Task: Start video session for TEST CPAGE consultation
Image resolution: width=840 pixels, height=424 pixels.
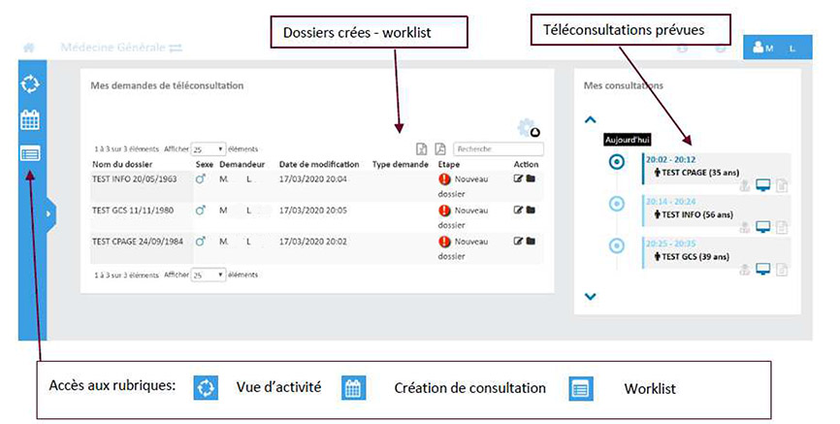Action: [762, 185]
